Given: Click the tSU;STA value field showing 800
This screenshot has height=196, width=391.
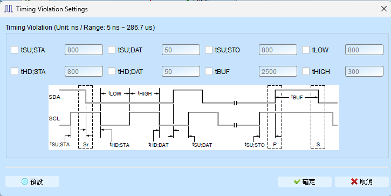Looking at the screenshot, I should (84, 50).
